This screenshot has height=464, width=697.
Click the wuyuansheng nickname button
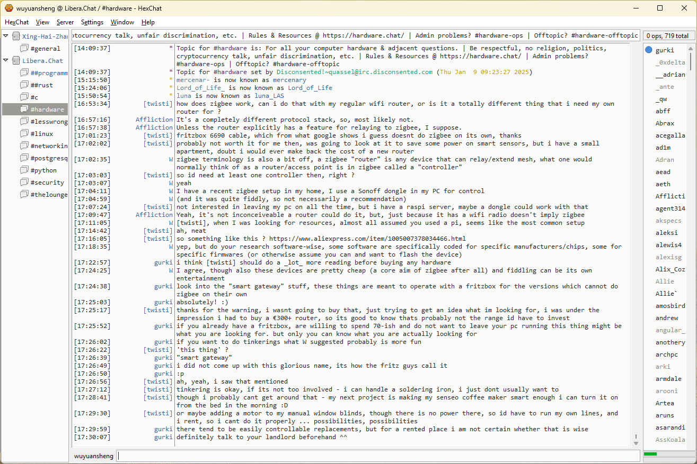(93, 456)
